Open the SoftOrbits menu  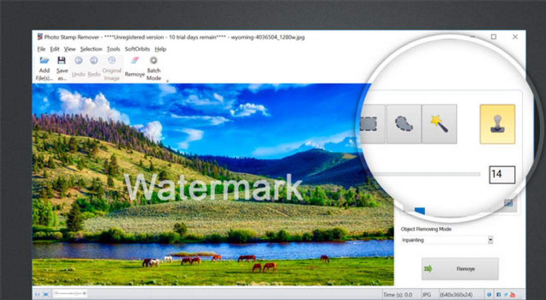pos(137,49)
